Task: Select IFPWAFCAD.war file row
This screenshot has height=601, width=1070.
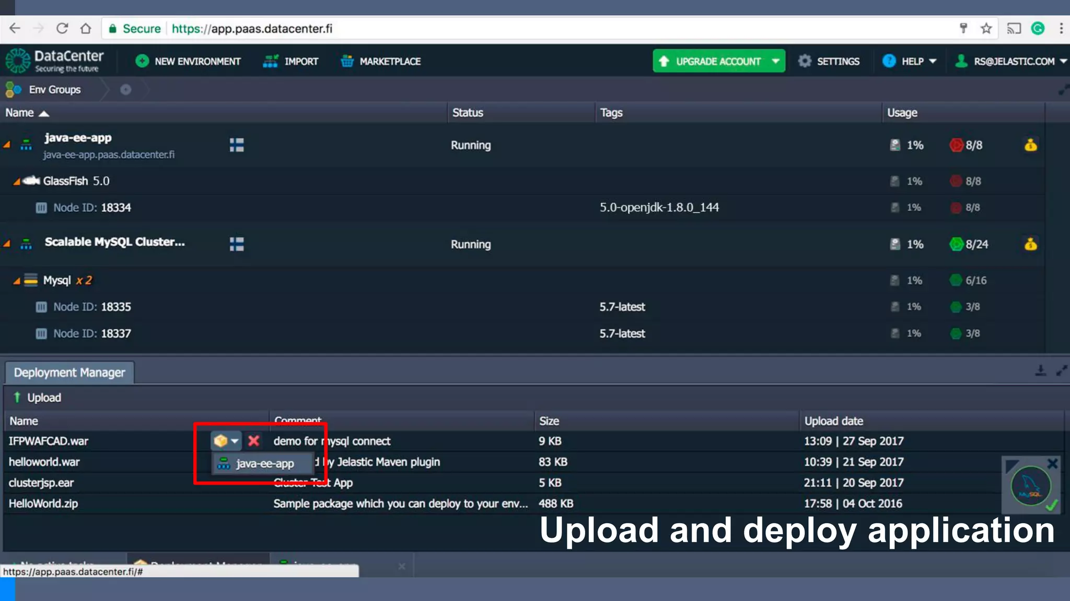Action: click(x=534, y=441)
